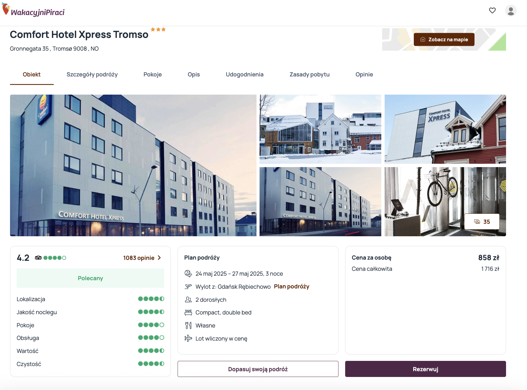Image resolution: width=527 pixels, height=390 pixels.
Task: Click Dopasuj swoją podróż button
Action: pos(258,369)
